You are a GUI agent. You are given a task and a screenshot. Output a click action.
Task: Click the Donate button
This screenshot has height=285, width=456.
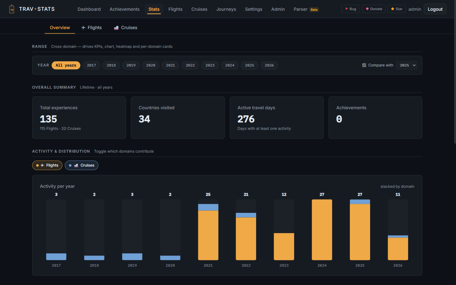(374, 9)
